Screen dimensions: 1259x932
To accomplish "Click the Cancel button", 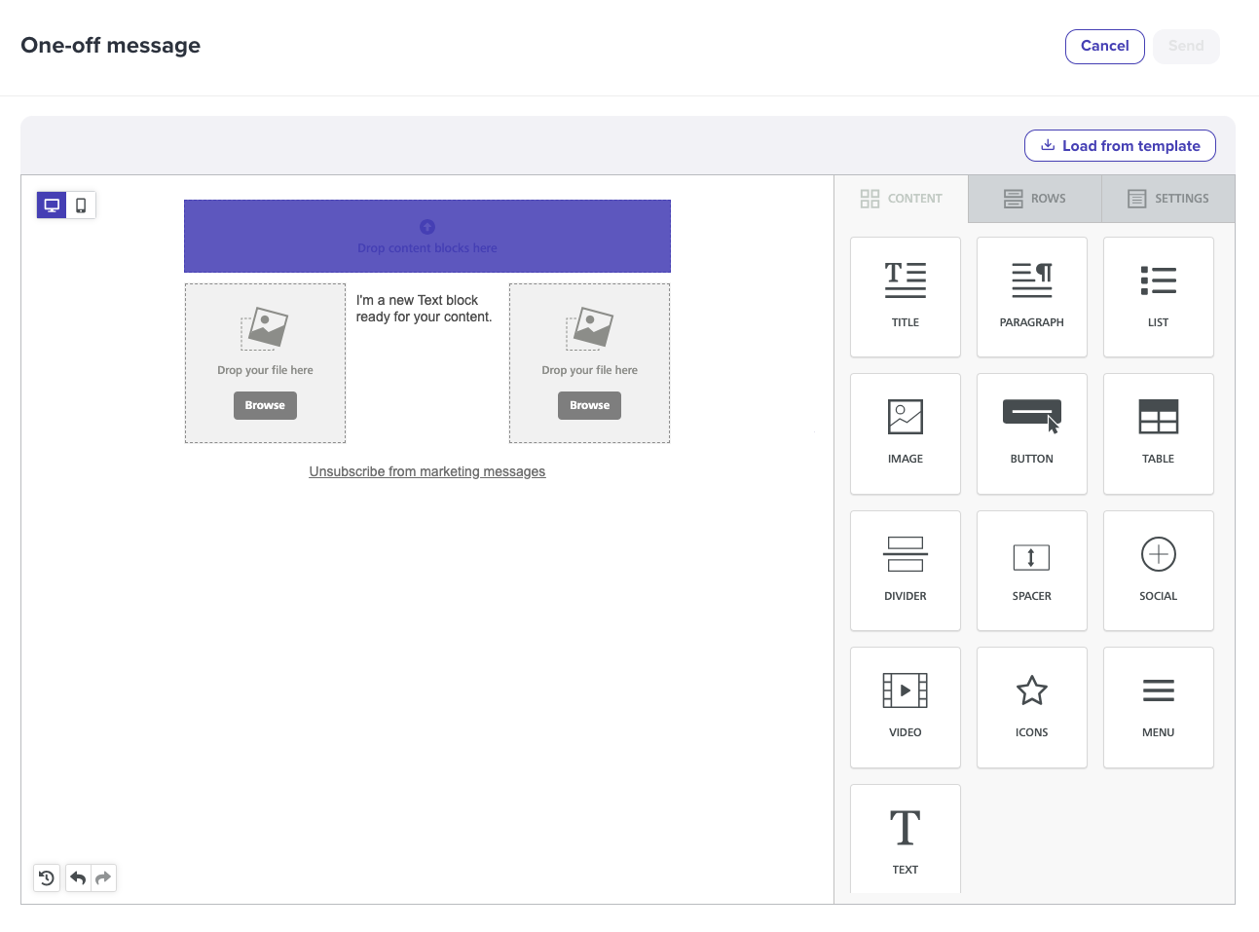I will [1105, 47].
